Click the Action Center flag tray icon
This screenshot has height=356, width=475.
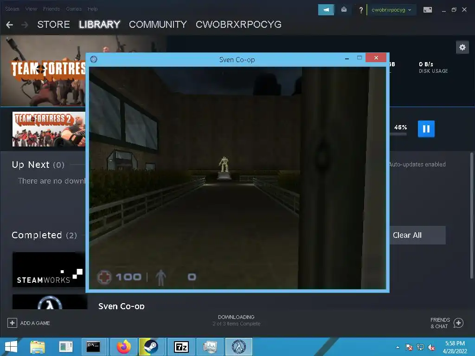(x=409, y=347)
